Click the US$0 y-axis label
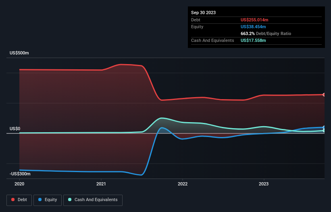 [x=15, y=129]
